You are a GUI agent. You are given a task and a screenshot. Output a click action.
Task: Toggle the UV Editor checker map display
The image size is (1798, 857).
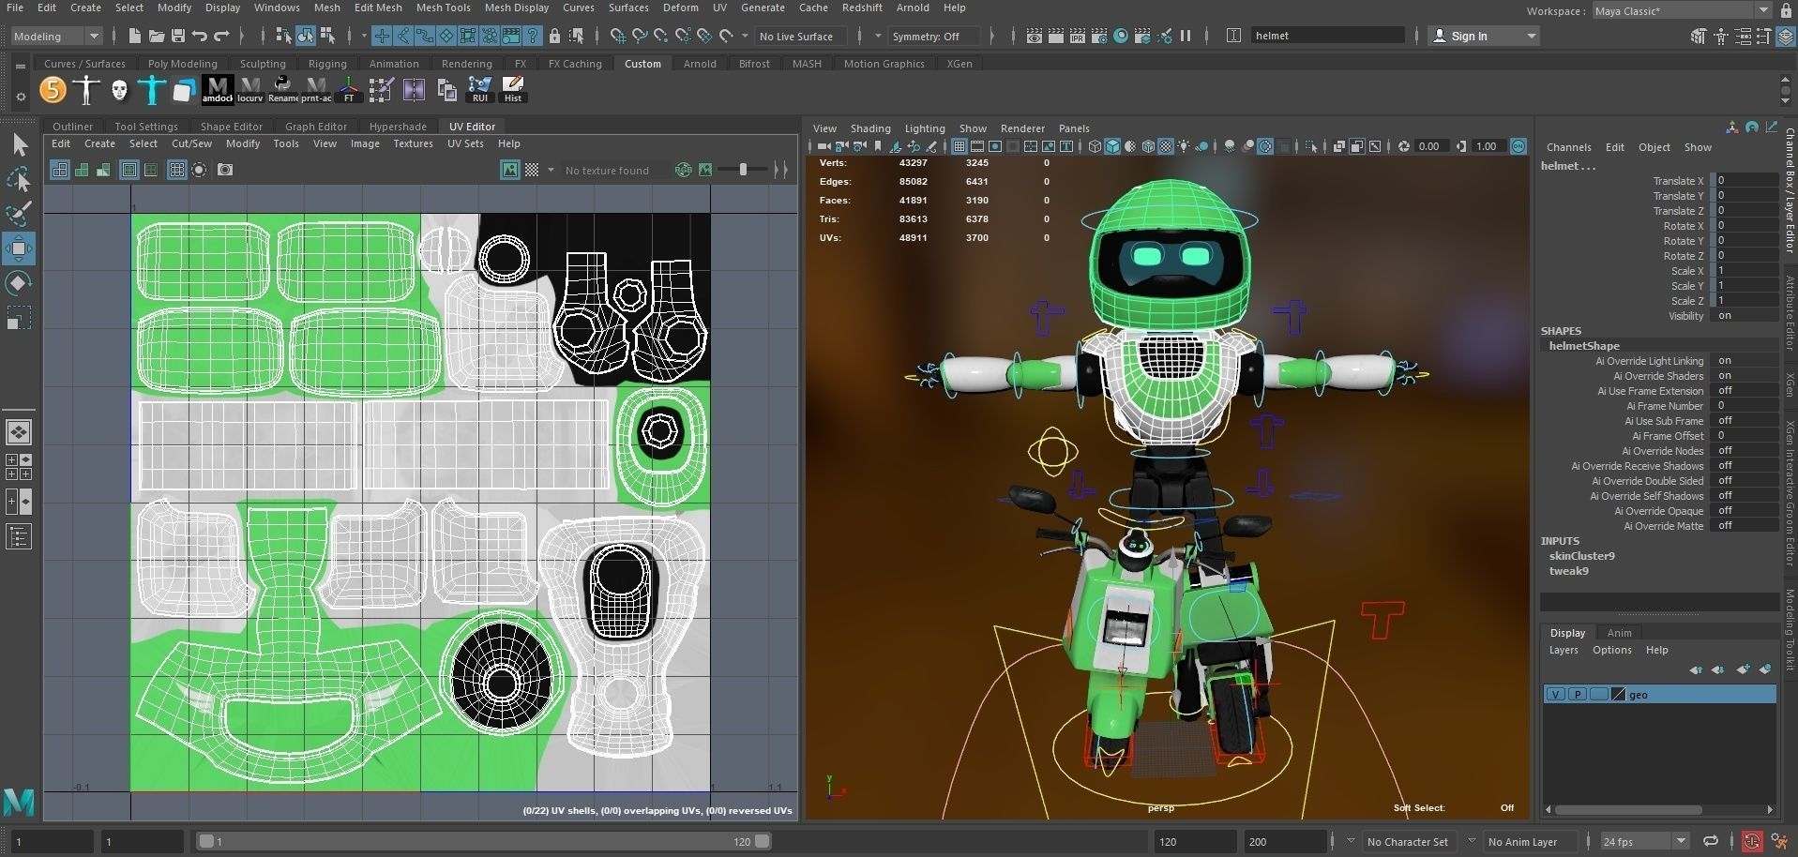(x=532, y=170)
